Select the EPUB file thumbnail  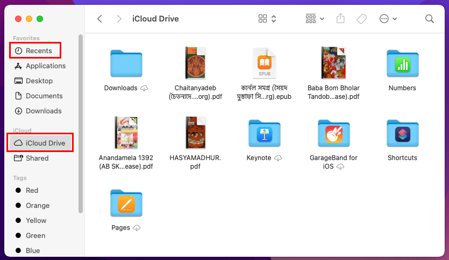[264, 63]
